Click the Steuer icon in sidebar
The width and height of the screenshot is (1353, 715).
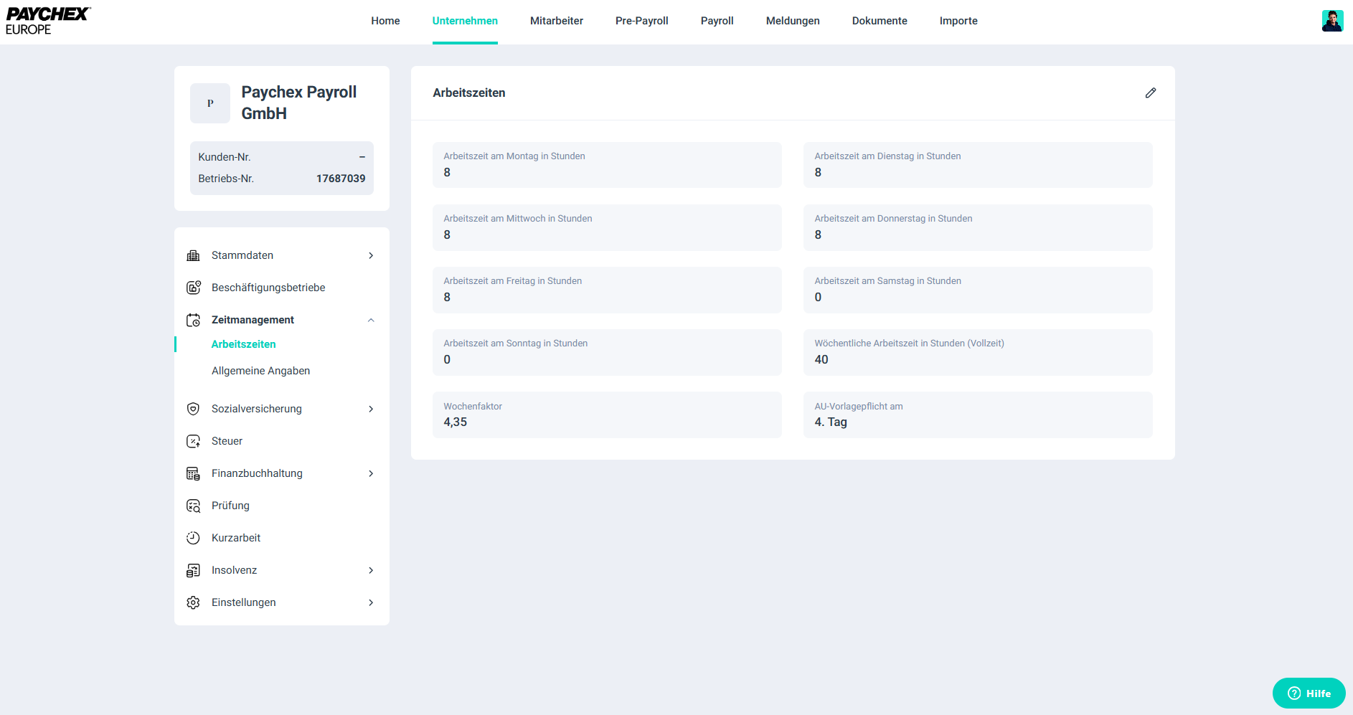coord(193,441)
